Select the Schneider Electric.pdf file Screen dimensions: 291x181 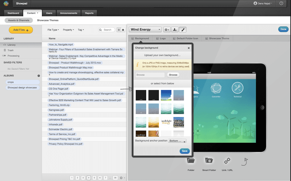coord(60,129)
